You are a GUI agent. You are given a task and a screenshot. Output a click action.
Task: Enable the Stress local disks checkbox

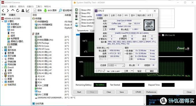(80, 23)
